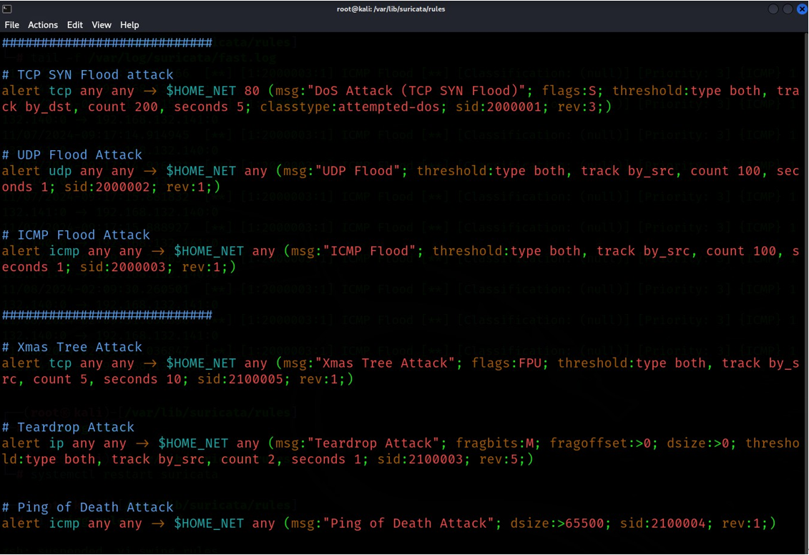The height and width of the screenshot is (555, 809).
Task: Click the terminal icon in the title bar
Action: (7, 9)
